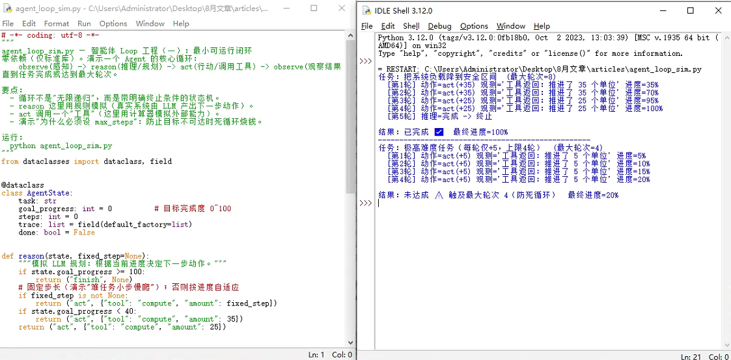Click shell line '[第1轮]' with 进度=35%
731x360 pixels.
(x=523, y=85)
